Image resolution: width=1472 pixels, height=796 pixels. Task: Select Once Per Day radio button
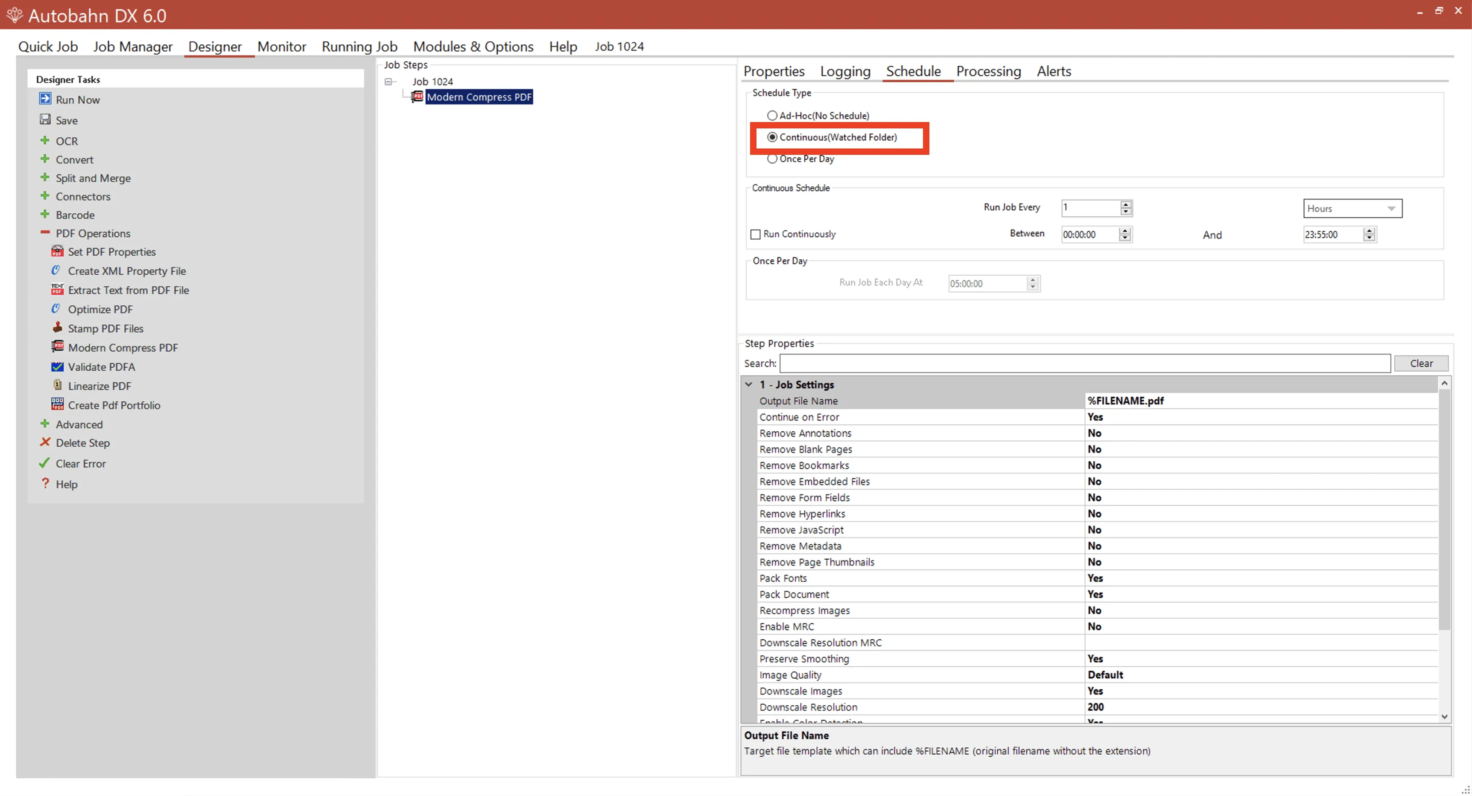point(773,159)
